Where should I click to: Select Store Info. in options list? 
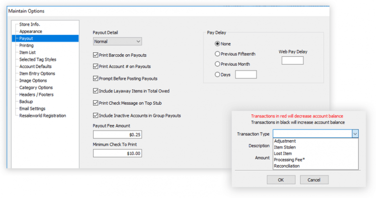pyautogui.click(x=29, y=24)
